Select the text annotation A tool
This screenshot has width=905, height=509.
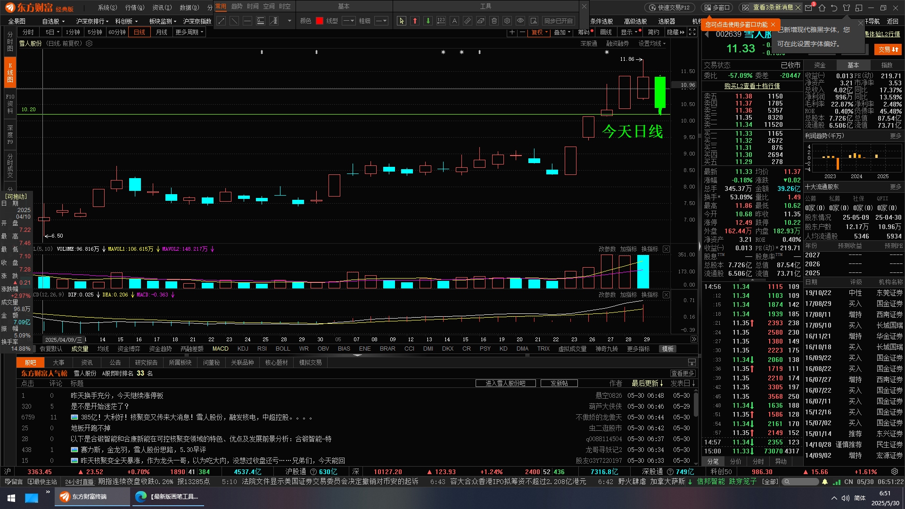coord(454,21)
